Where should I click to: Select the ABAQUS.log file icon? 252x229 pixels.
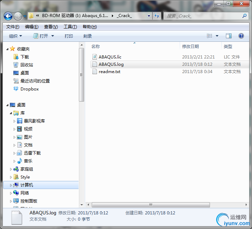(95, 64)
